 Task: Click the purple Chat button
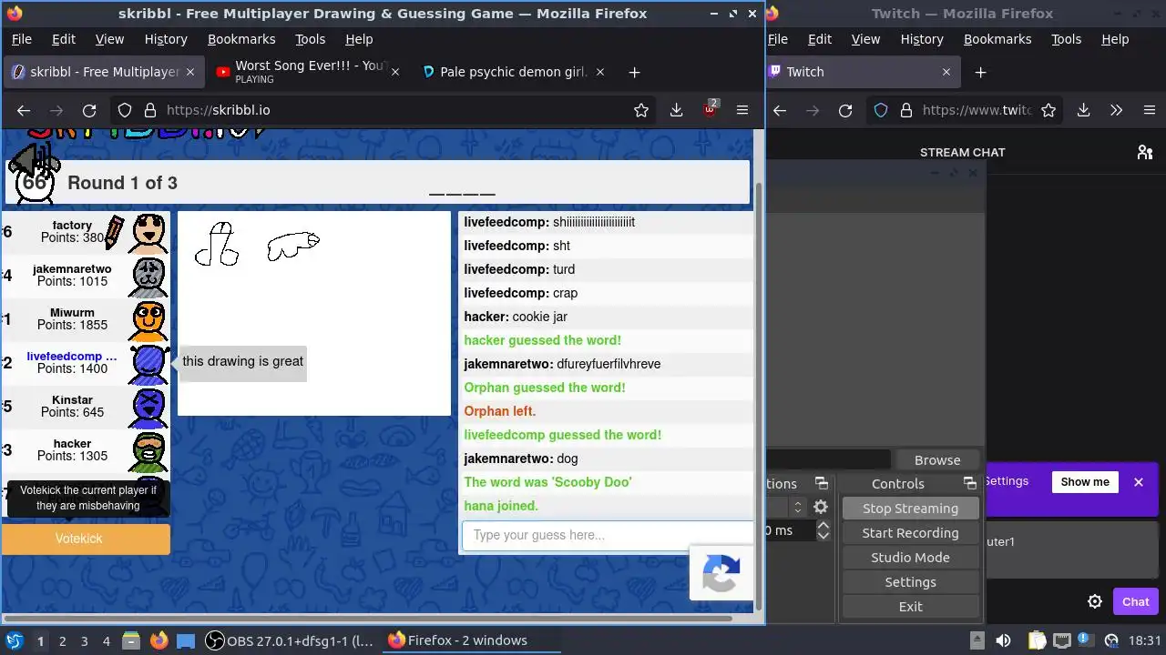(x=1136, y=601)
